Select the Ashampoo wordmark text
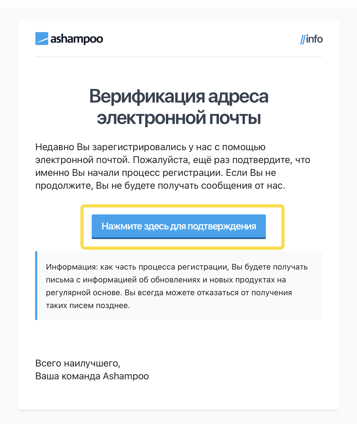The width and height of the screenshot is (357, 424). point(76,39)
